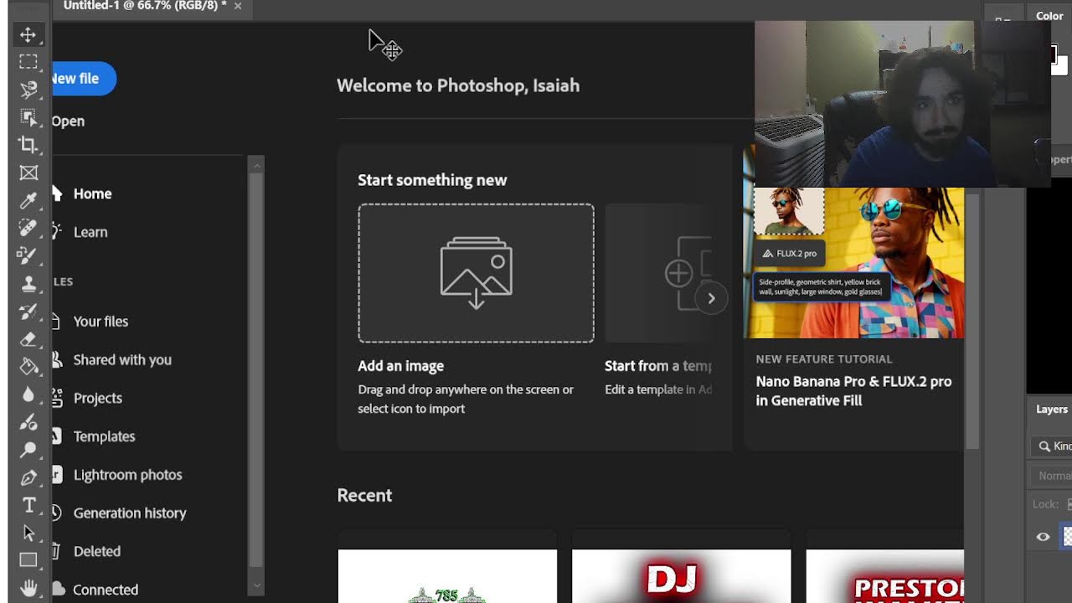
Task: Close the Untitled-1 document tab
Action: click(238, 6)
